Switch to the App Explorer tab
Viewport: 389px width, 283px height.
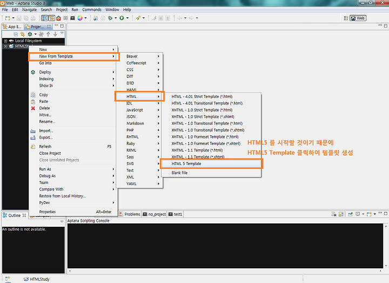click(12, 27)
